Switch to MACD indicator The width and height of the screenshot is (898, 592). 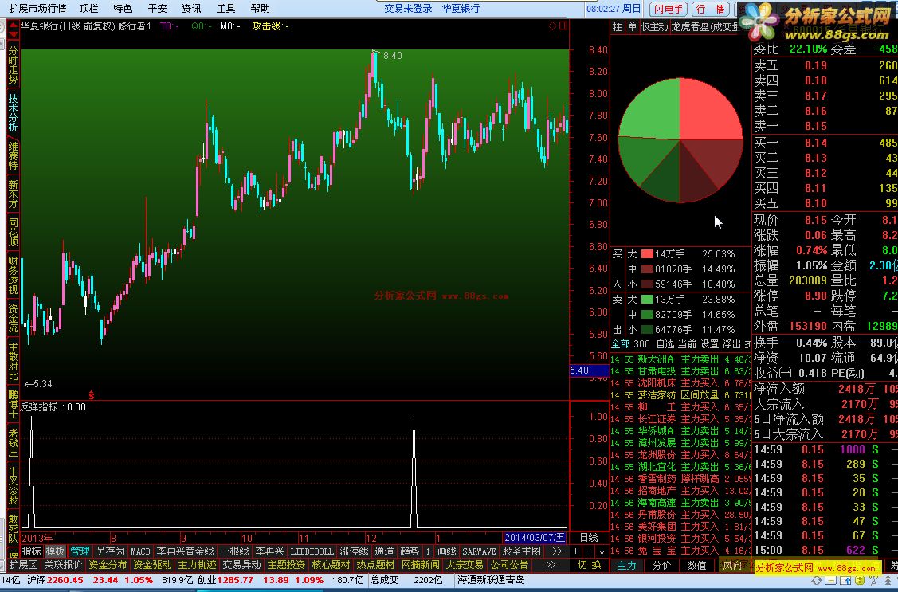tap(140, 551)
